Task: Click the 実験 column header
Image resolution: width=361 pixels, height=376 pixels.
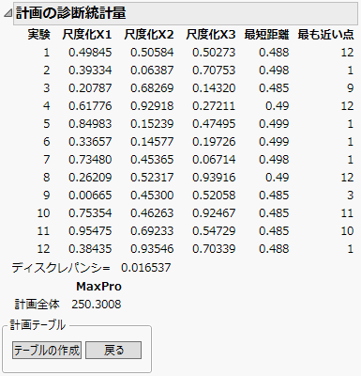Action: (x=38, y=35)
